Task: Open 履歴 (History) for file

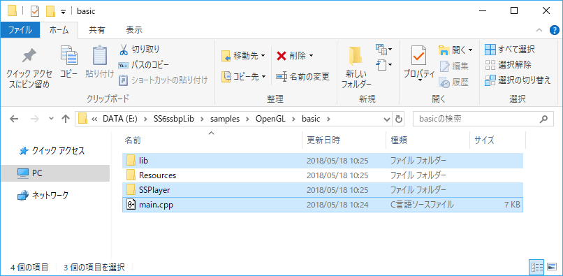Action: click(454, 82)
